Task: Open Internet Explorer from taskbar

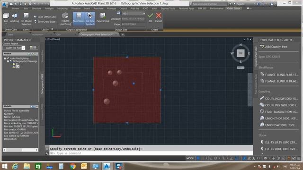Action: (15, 166)
